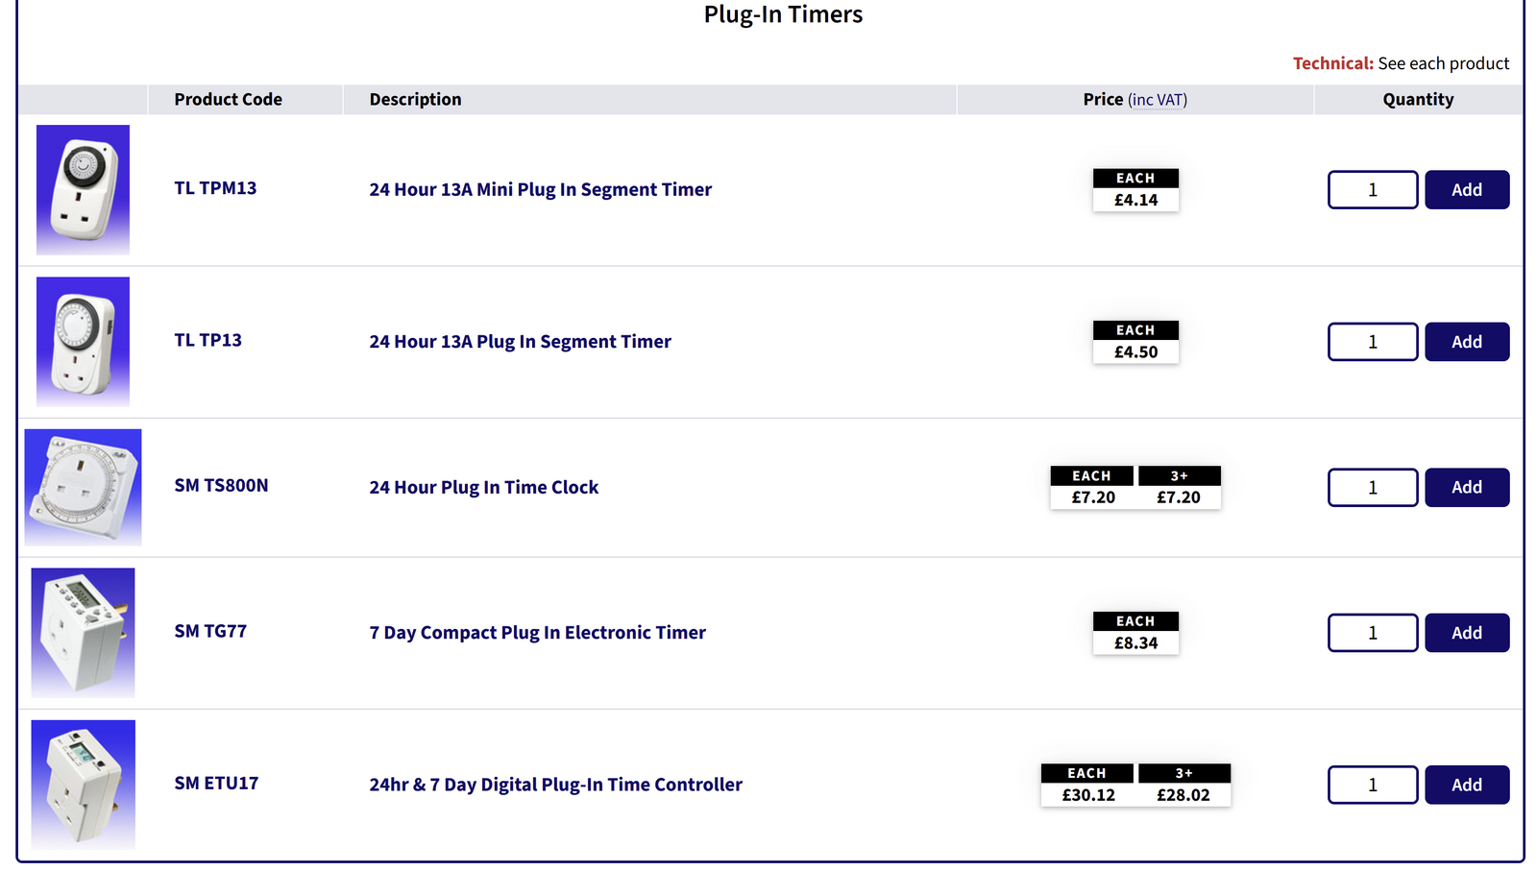The height and width of the screenshot is (871, 1537).
Task: Click quantity field for TL TPM13
Action: pyautogui.click(x=1372, y=190)
